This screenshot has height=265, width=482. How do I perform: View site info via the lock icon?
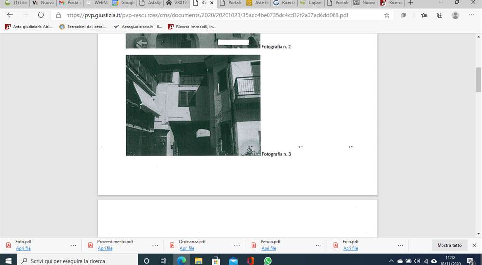click(x=58, y=15)
